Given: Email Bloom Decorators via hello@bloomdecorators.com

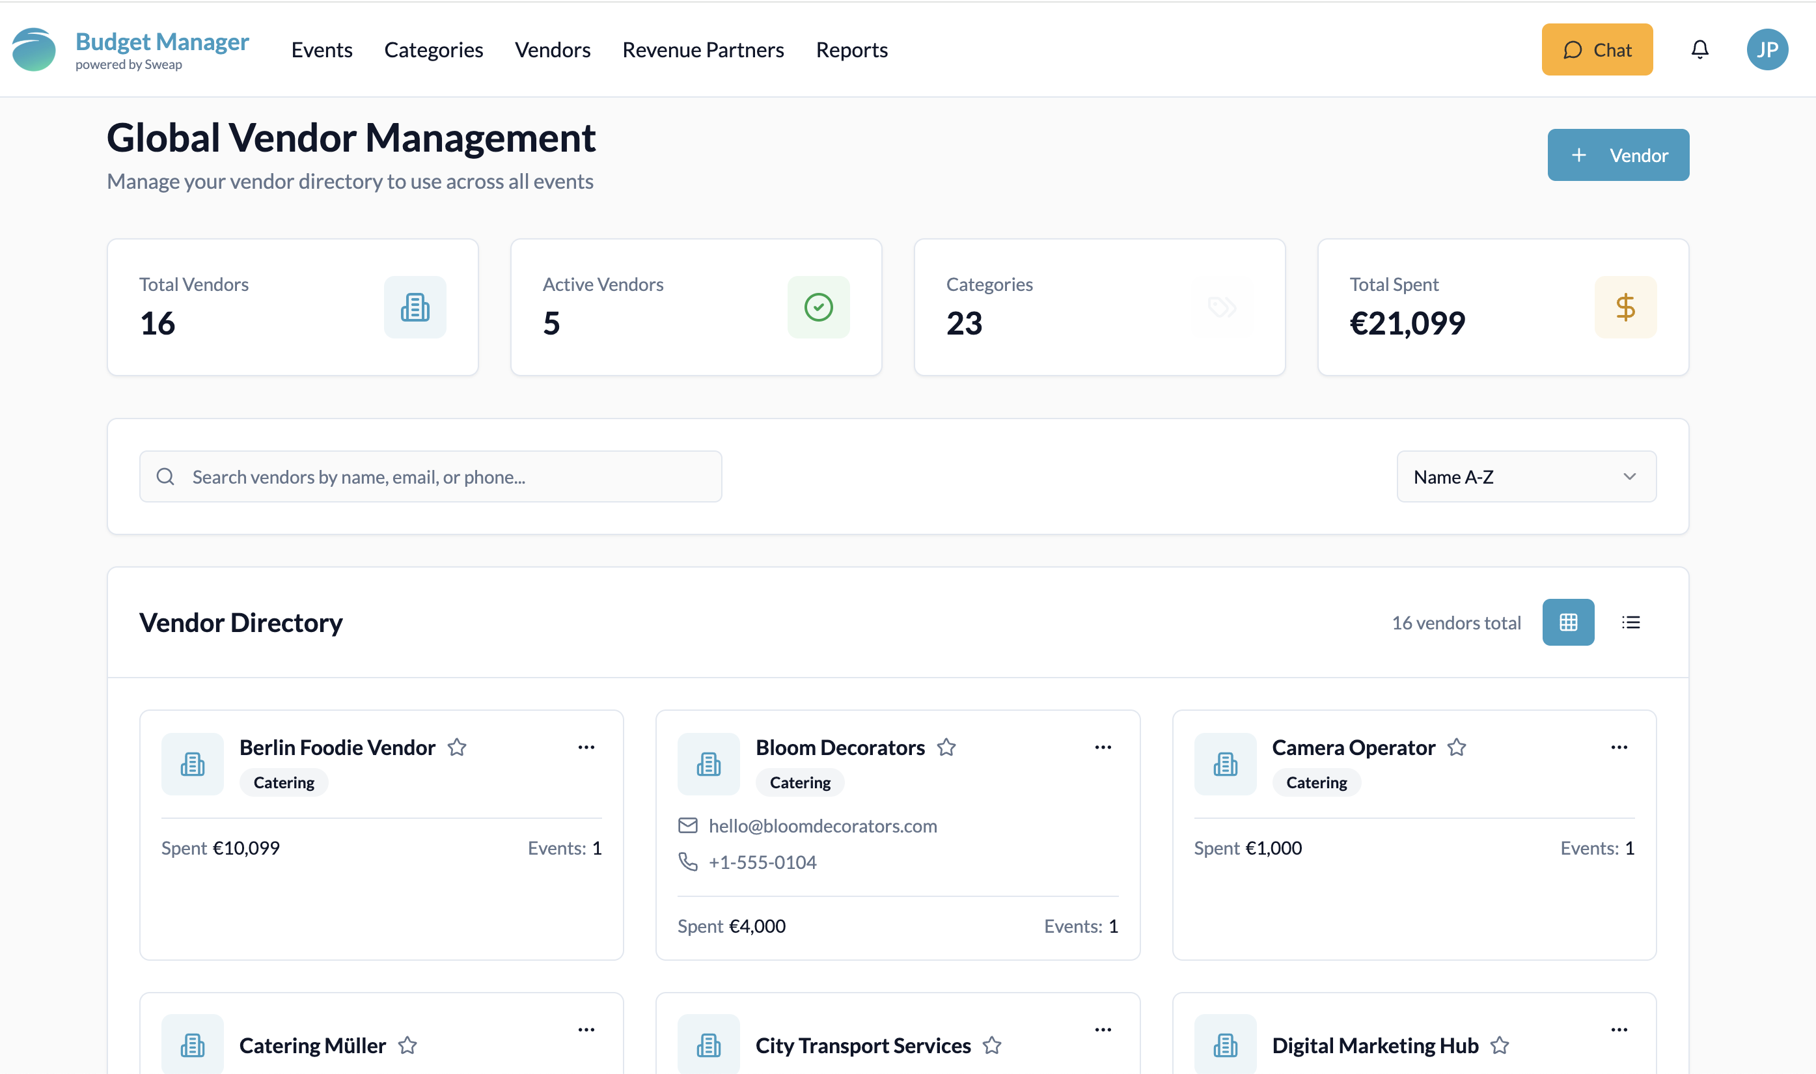Looking at the screenshot, I should tap(823, 826).
